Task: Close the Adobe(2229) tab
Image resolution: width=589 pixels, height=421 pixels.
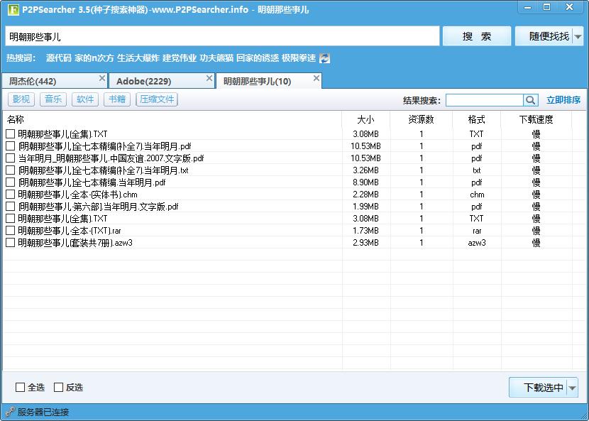Action: coord(209,78)
